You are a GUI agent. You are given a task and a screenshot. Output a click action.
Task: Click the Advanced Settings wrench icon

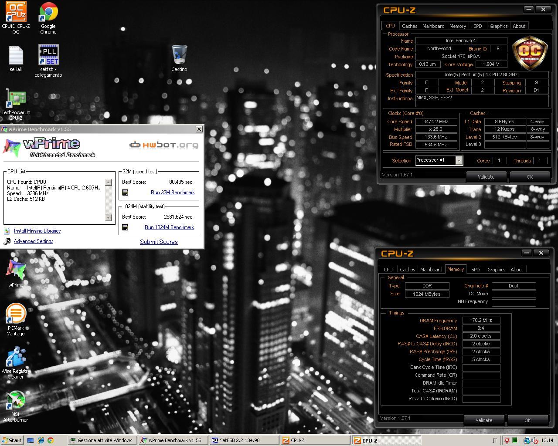7,242
